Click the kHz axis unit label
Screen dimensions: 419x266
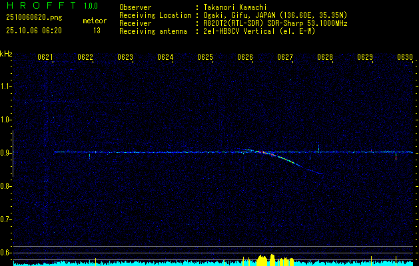tap(6, 54)
